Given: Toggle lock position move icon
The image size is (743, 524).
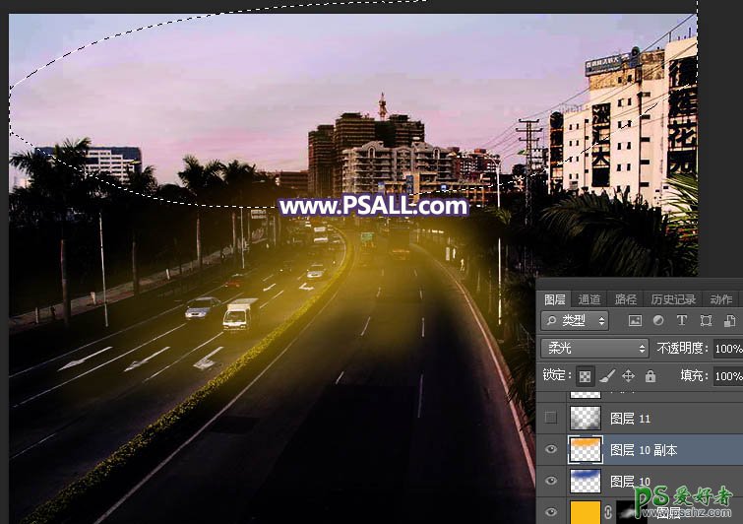Looking at the screenshot, I should [629, 375].
